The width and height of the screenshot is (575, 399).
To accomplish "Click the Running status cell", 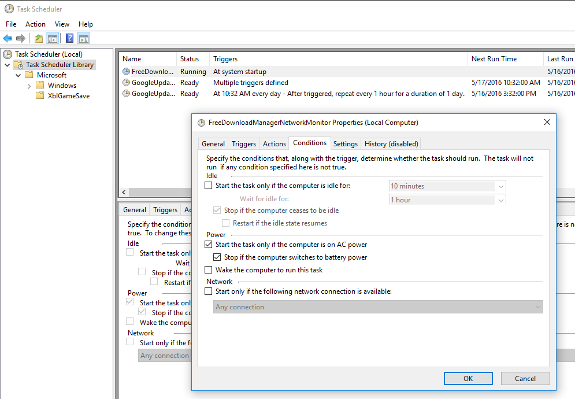I will (x=193, y=72).
